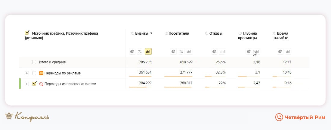Switch Посетители column to percent view
331x130 pixels.
(181, 51)
